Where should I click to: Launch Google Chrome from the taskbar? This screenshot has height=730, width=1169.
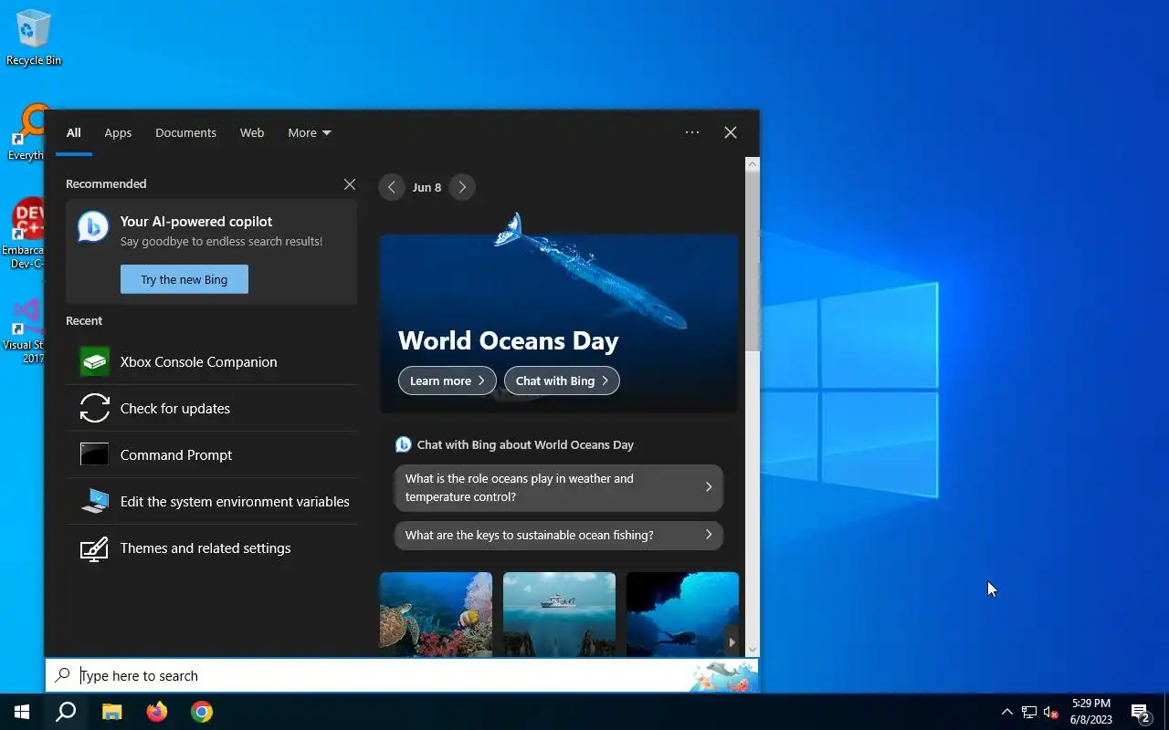tap(202, 712)
